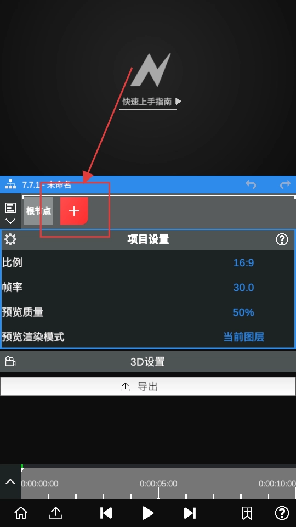Expand the timeline with up chevron

[10, 482]
